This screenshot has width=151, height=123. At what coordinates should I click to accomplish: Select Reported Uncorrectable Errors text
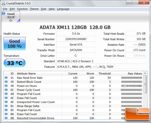36,118
